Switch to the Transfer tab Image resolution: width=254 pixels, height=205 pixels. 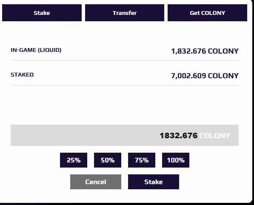point(125,13)
